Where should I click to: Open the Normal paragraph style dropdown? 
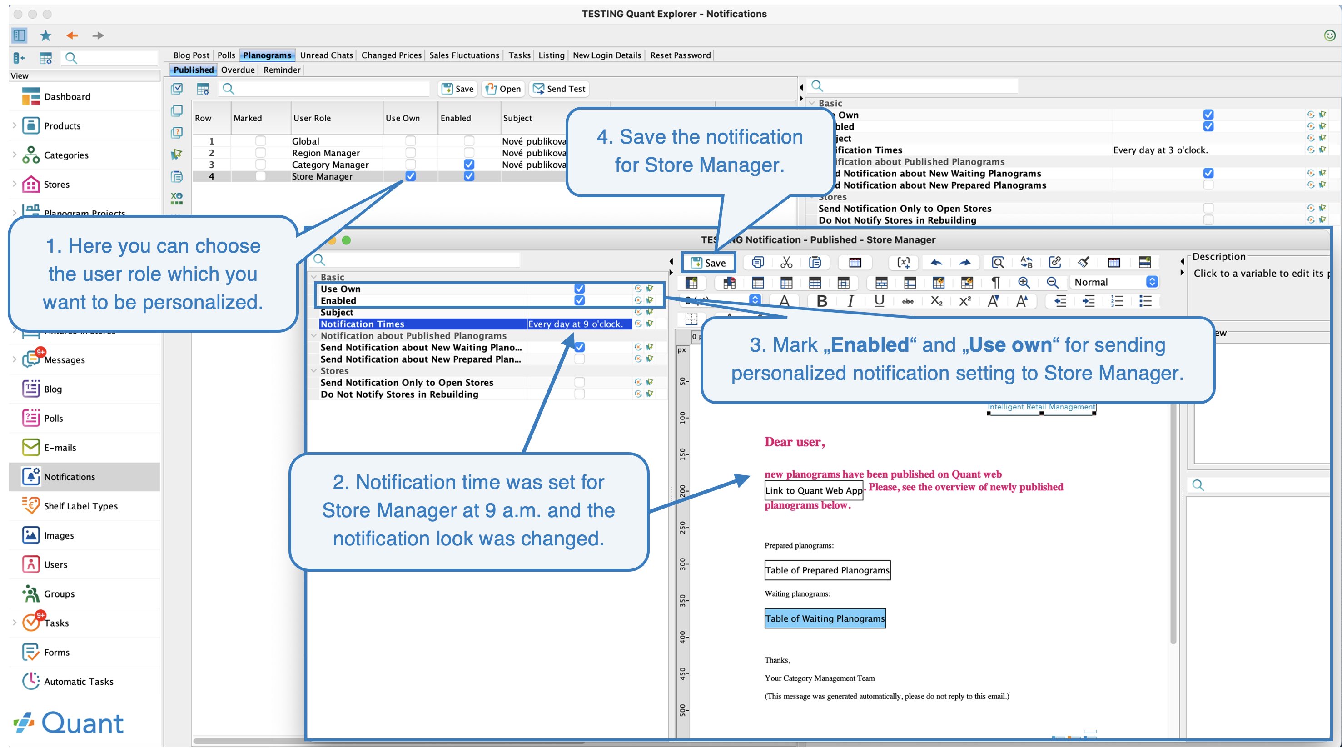click(1115, 282)
